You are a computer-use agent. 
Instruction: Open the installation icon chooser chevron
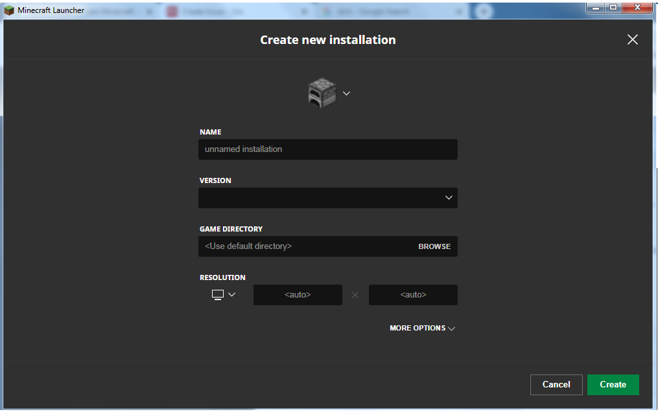click(346, 93)
